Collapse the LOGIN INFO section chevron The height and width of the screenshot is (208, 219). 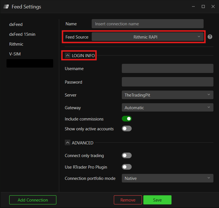point(68,55)
